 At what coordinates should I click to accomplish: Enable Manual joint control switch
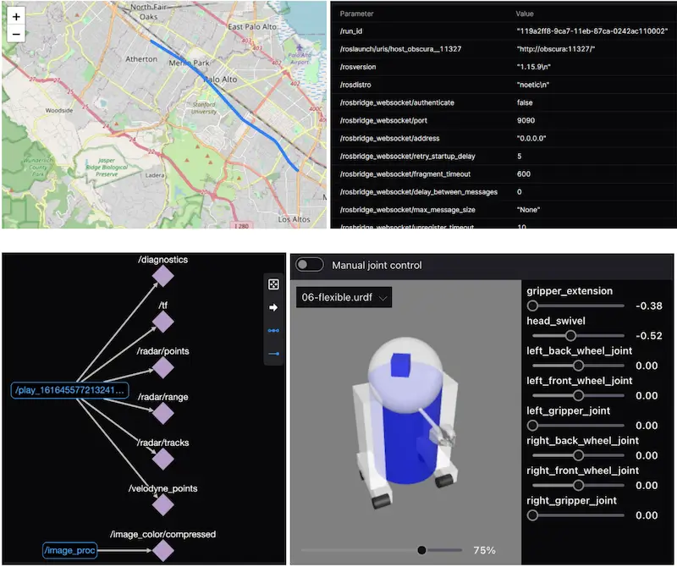[310, 265]
